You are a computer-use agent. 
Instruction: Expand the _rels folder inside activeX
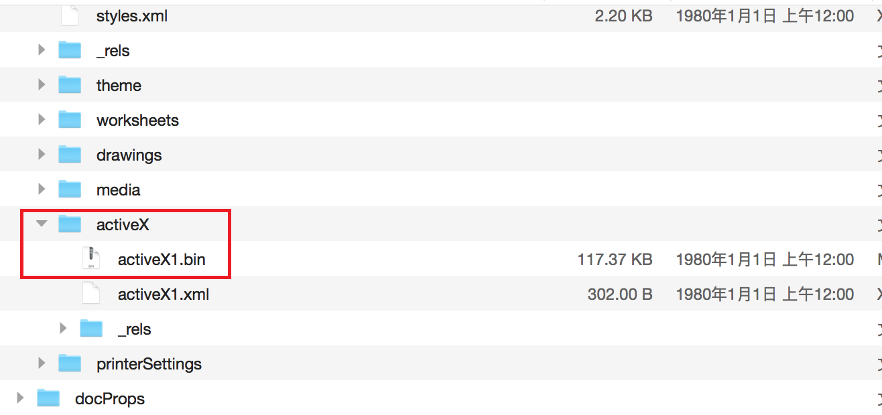[x=63, y=329]
